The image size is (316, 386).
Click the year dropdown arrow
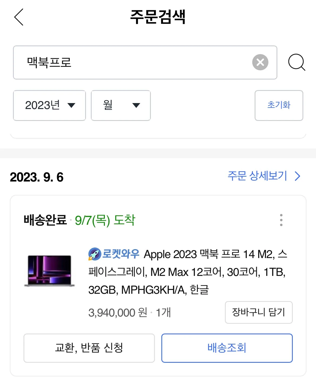71,105
